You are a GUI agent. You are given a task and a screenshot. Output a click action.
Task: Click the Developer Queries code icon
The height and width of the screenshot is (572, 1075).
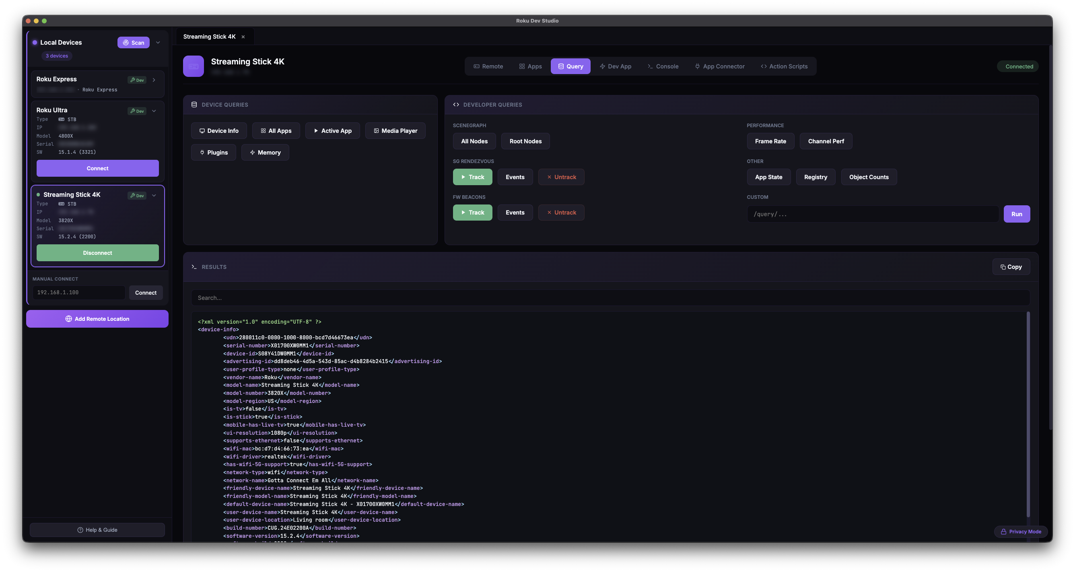click(x=456, y=105)
